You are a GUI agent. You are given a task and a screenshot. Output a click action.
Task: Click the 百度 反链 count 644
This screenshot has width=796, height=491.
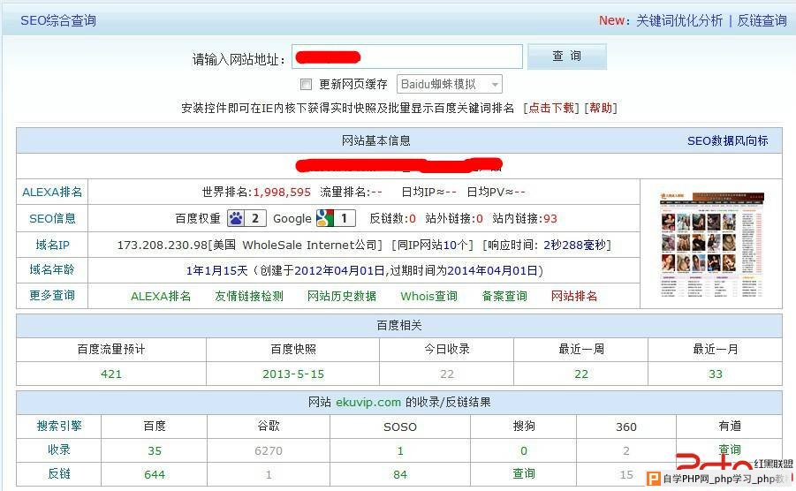pos(155,474)
